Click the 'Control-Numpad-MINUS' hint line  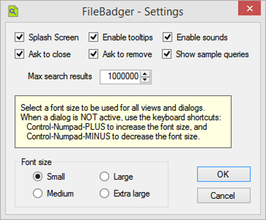click(x=113, y=136)
